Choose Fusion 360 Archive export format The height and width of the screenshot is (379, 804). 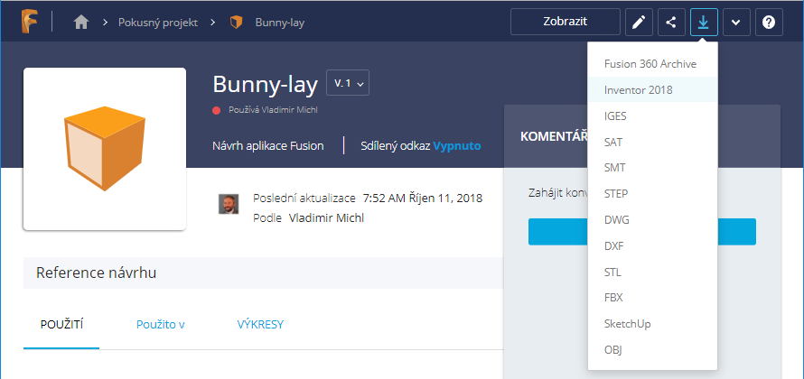point(652,64)
